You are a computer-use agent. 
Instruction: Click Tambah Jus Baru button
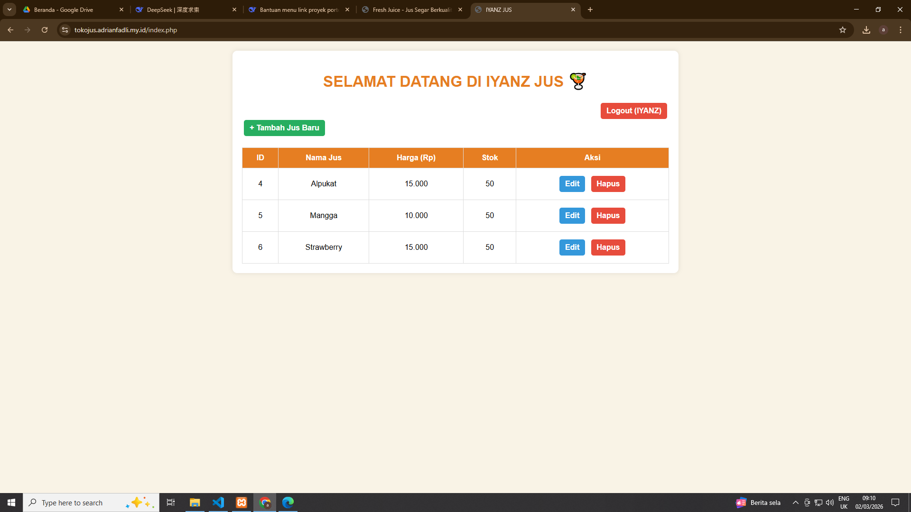pyautogui.click(x=284, y=128)
